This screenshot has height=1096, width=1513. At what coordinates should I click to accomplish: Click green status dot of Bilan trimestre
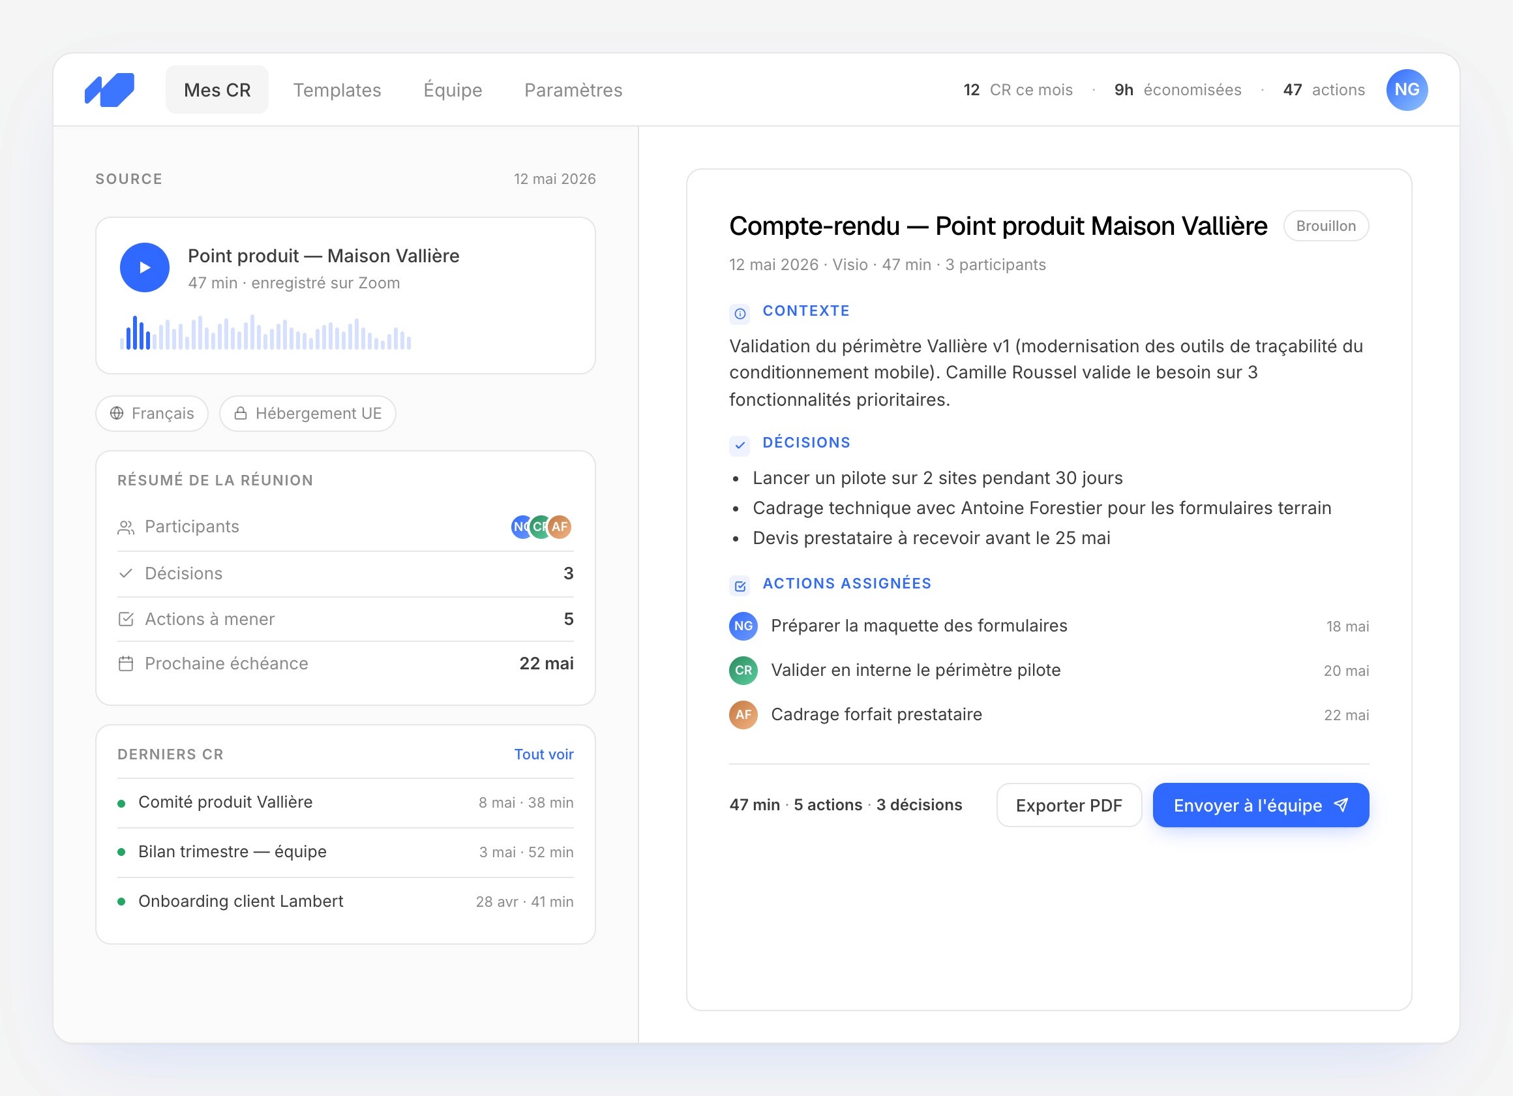[x=121, y=853]
